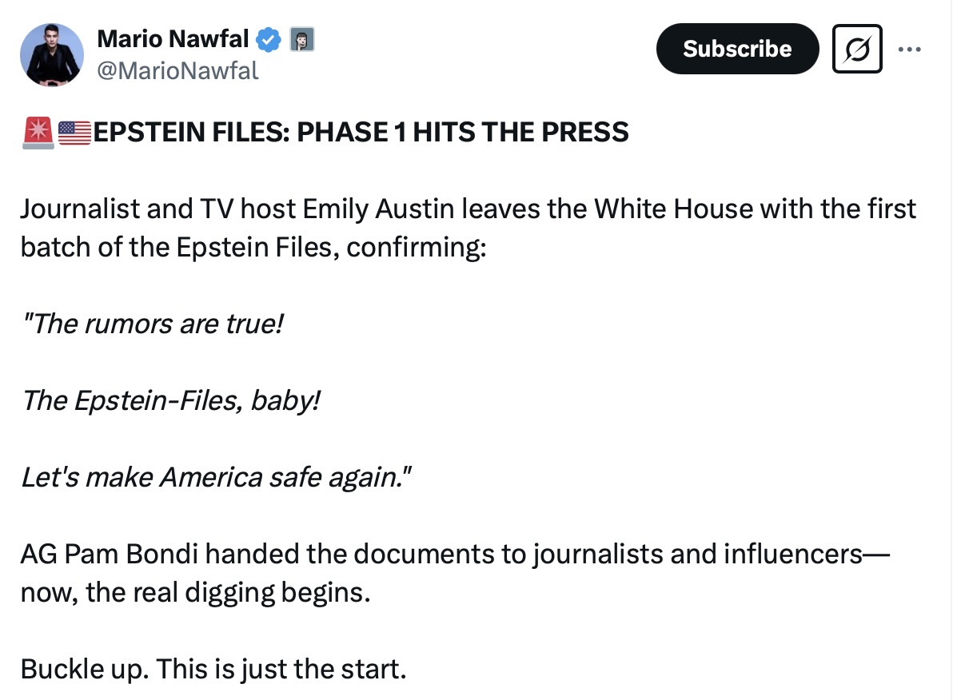Image resolution: width=953 pixels, height=700 pixels.
Task: Click the affiliation badge beside the verified checkmark
Action: [301, 38]
